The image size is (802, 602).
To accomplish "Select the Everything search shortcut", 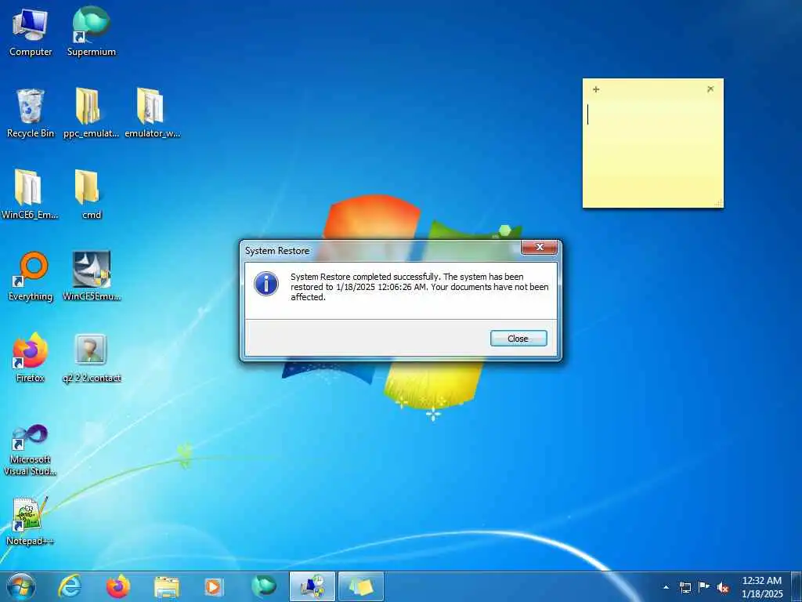I will point(31,277).
